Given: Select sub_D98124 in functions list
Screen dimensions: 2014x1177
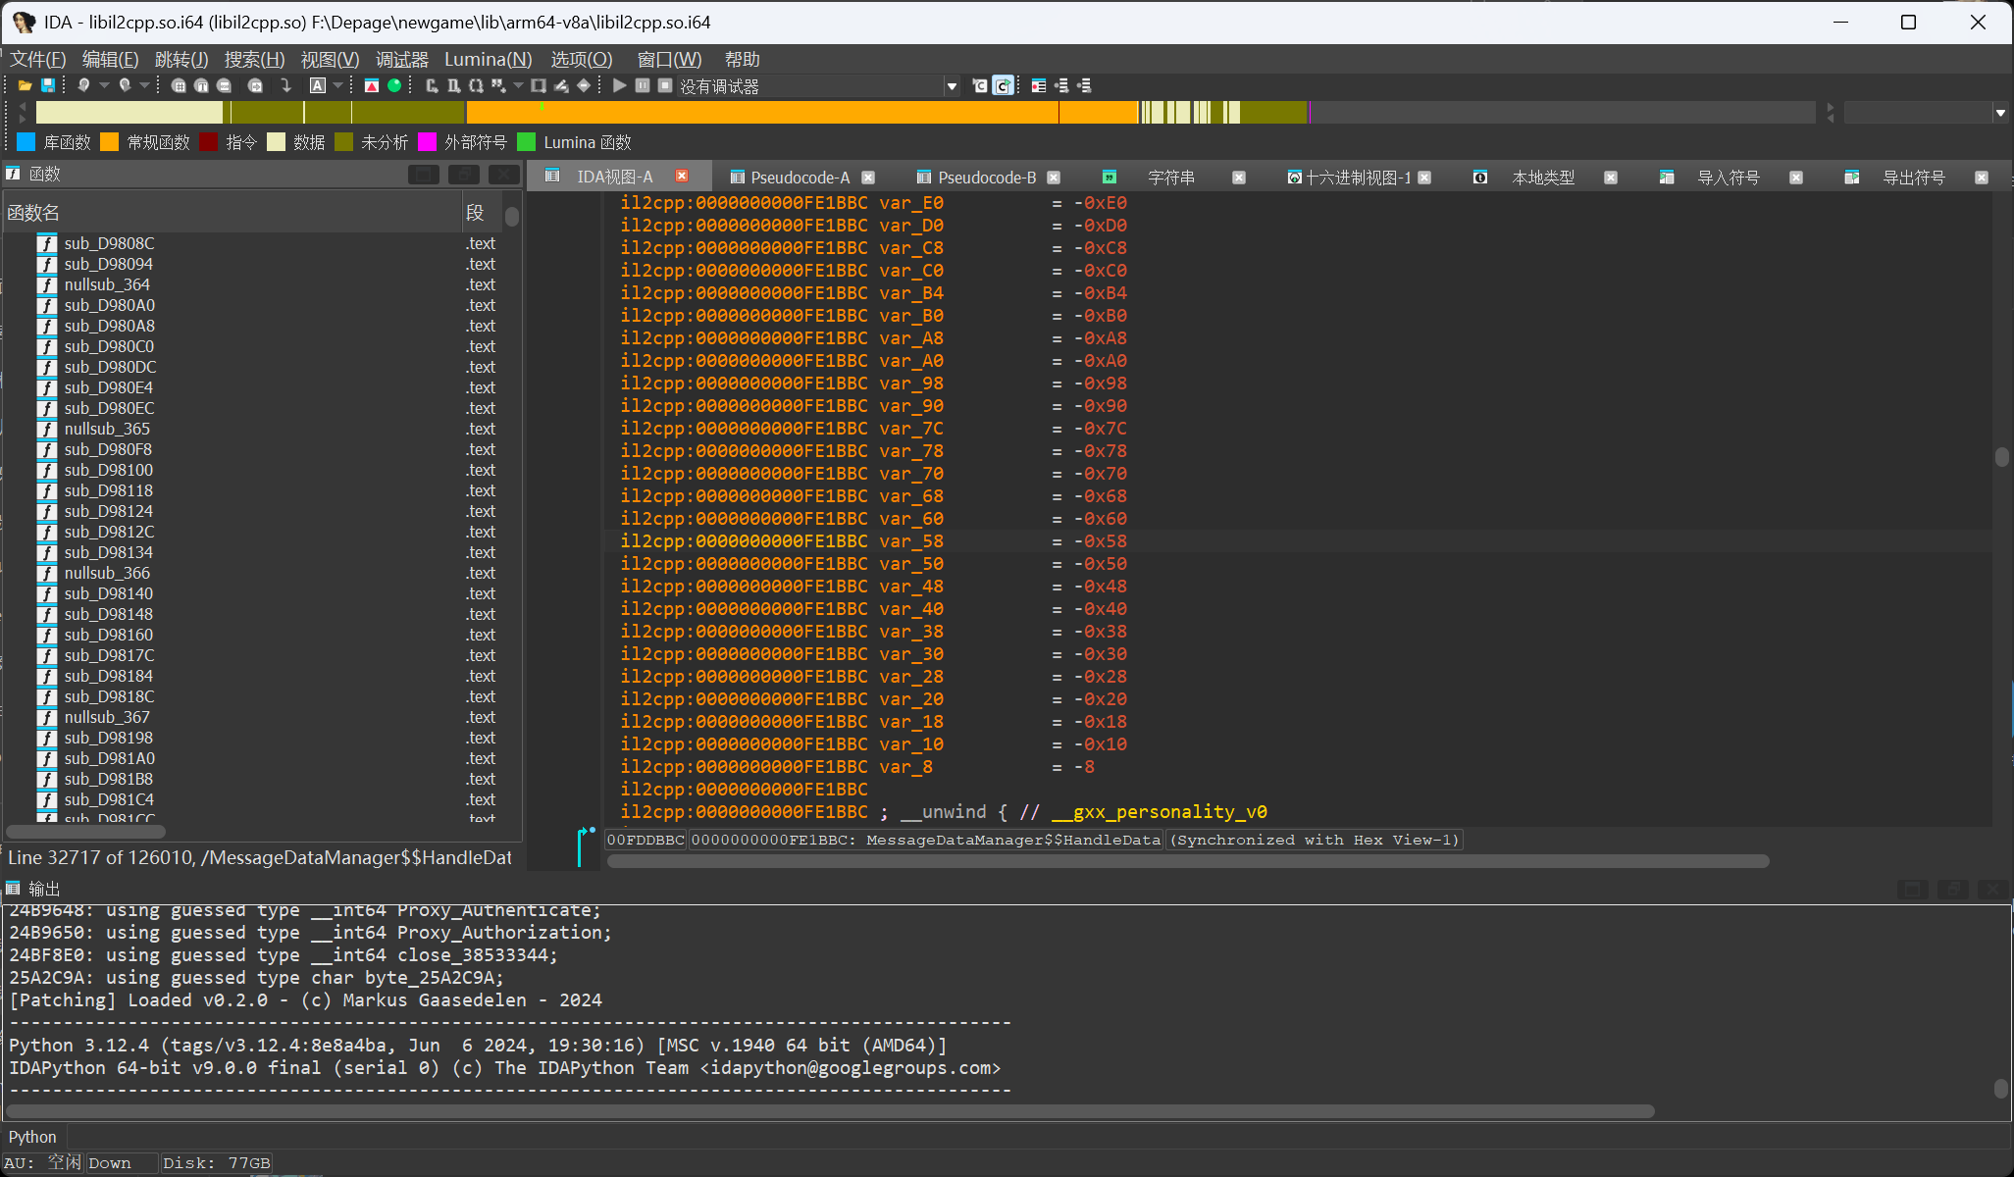Looking at the screenshot, I should [x=109, y=511].
